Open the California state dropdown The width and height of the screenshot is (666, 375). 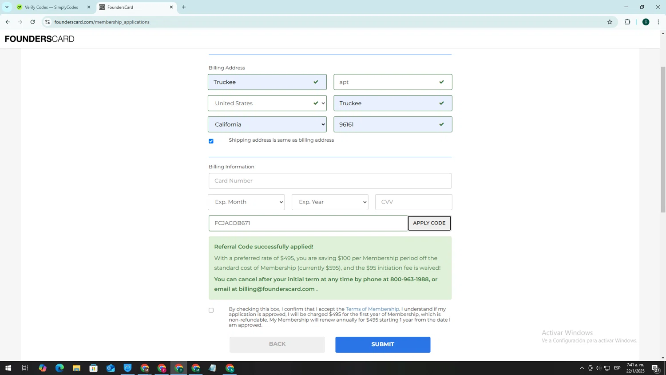[x=267, y=124]
